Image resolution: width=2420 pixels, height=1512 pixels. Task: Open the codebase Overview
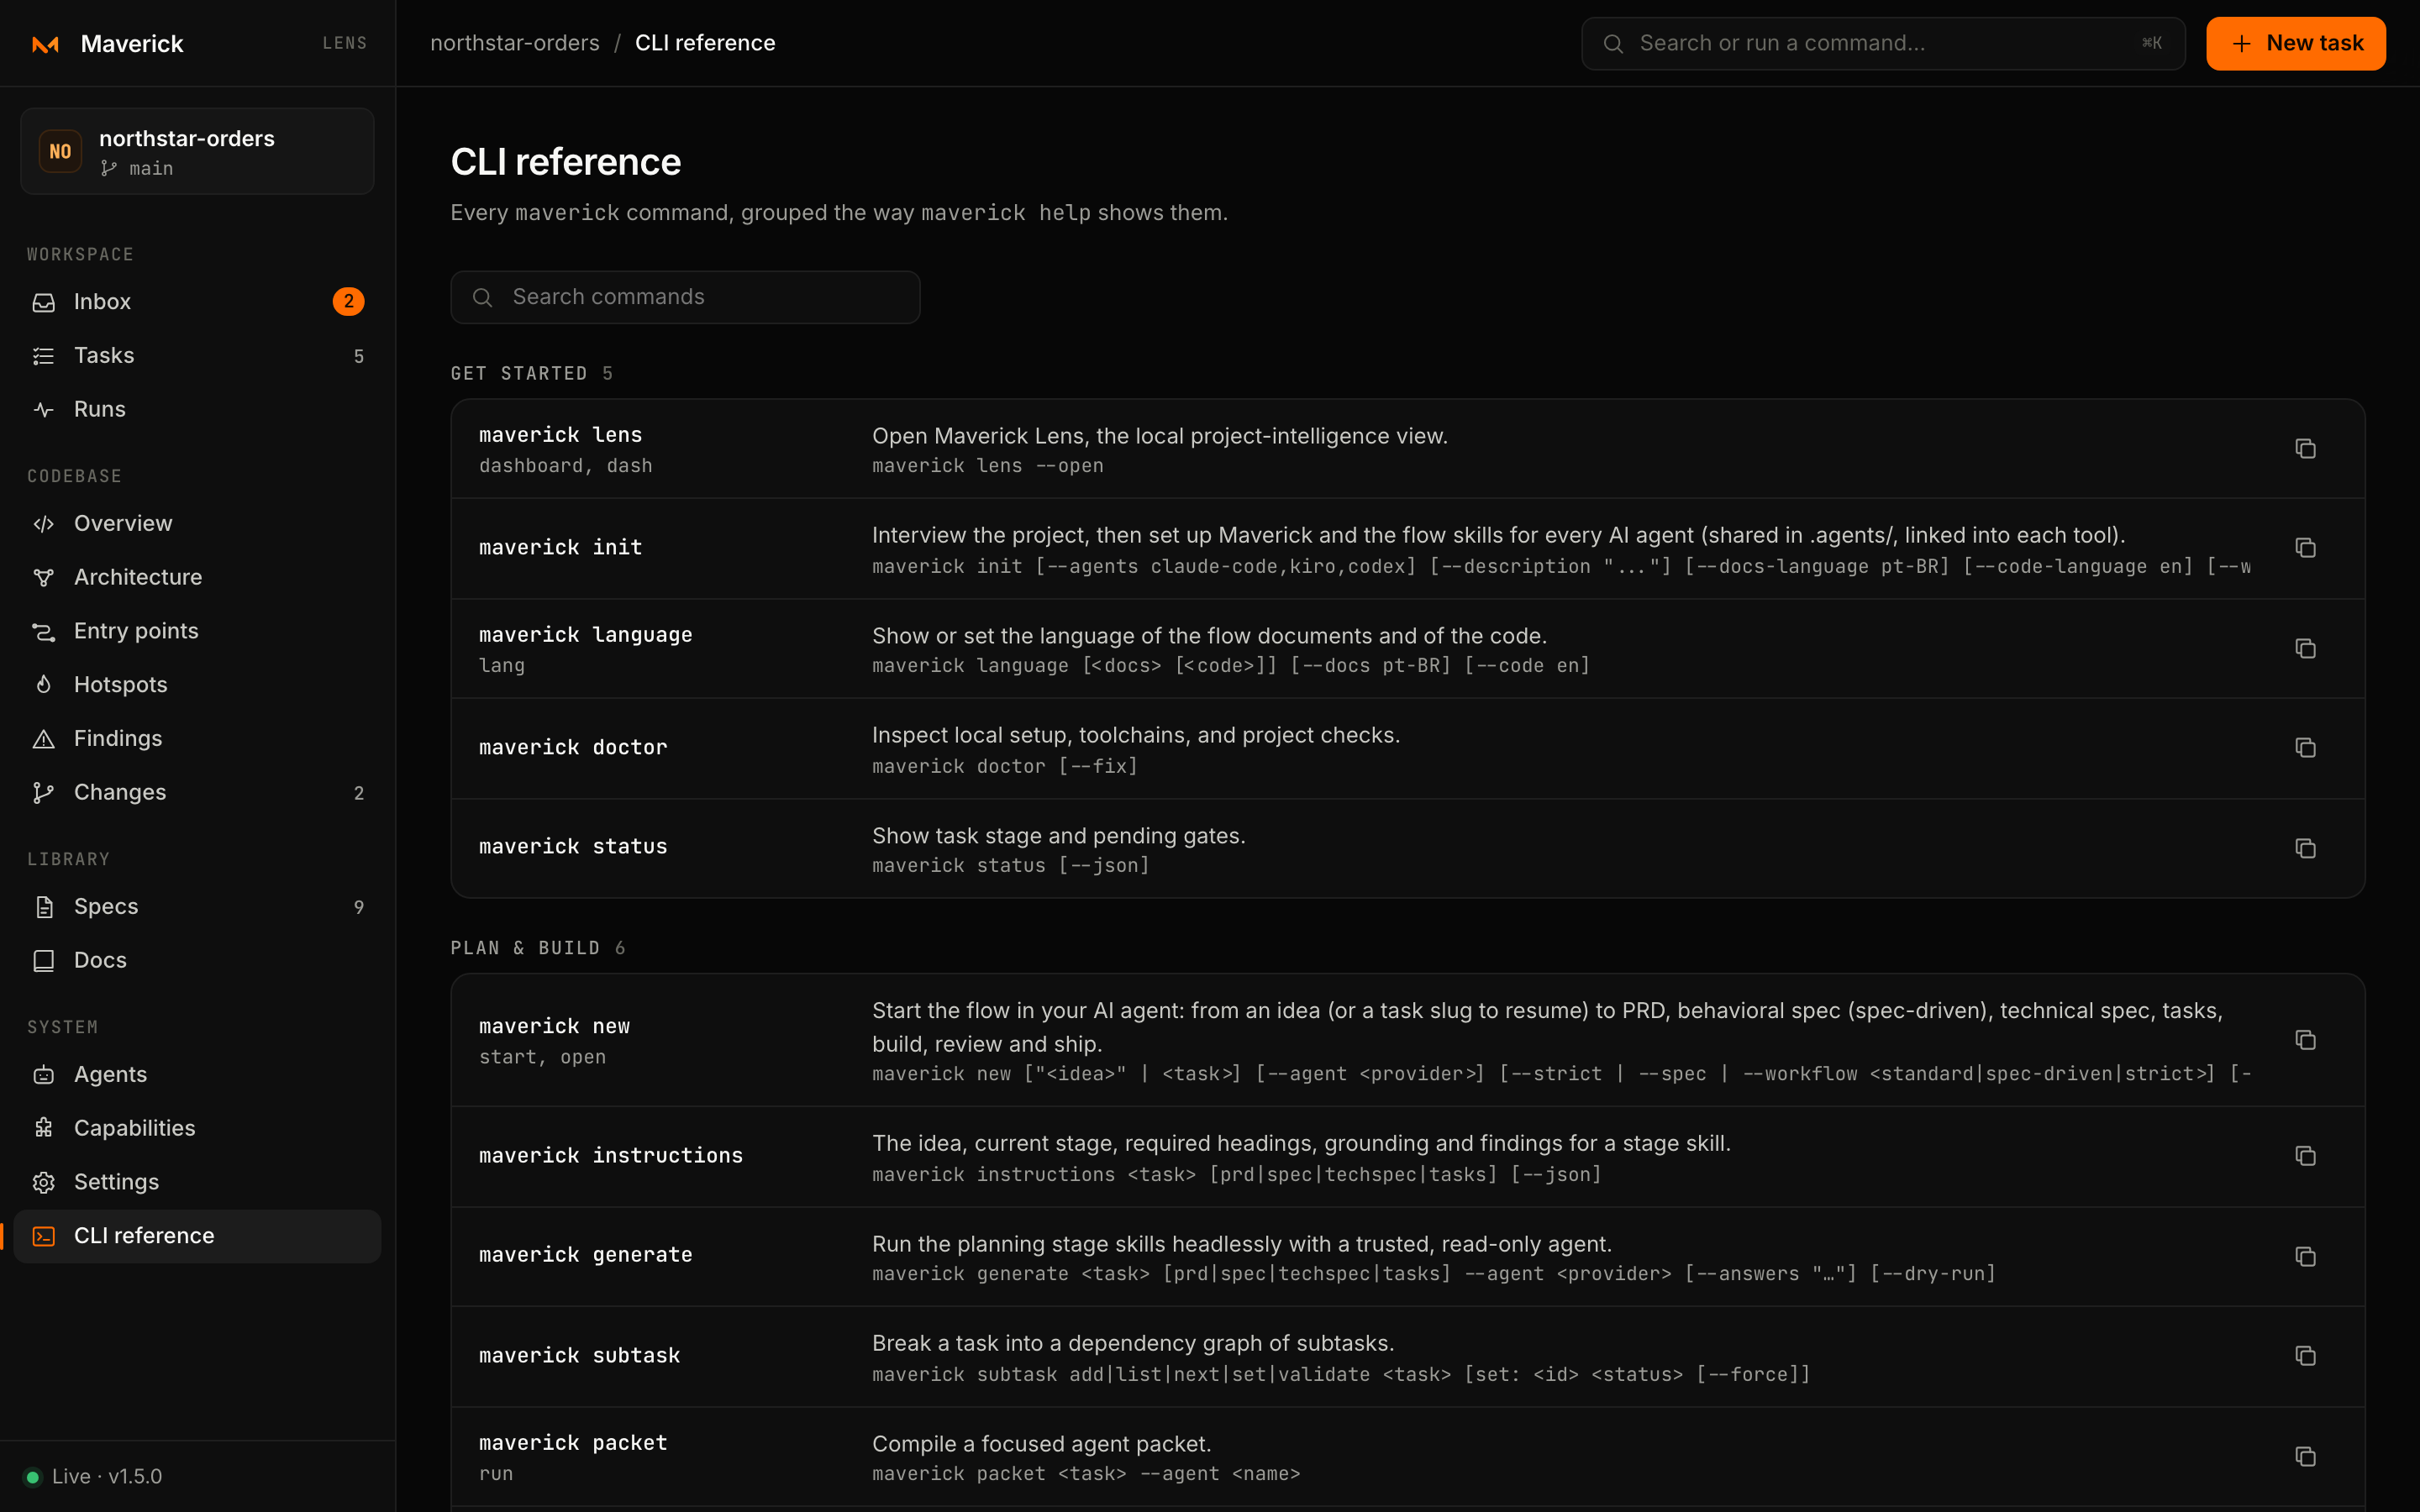197,523
